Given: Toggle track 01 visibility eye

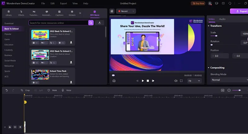Looking at the screenshot, I should (x=15, y=127).
